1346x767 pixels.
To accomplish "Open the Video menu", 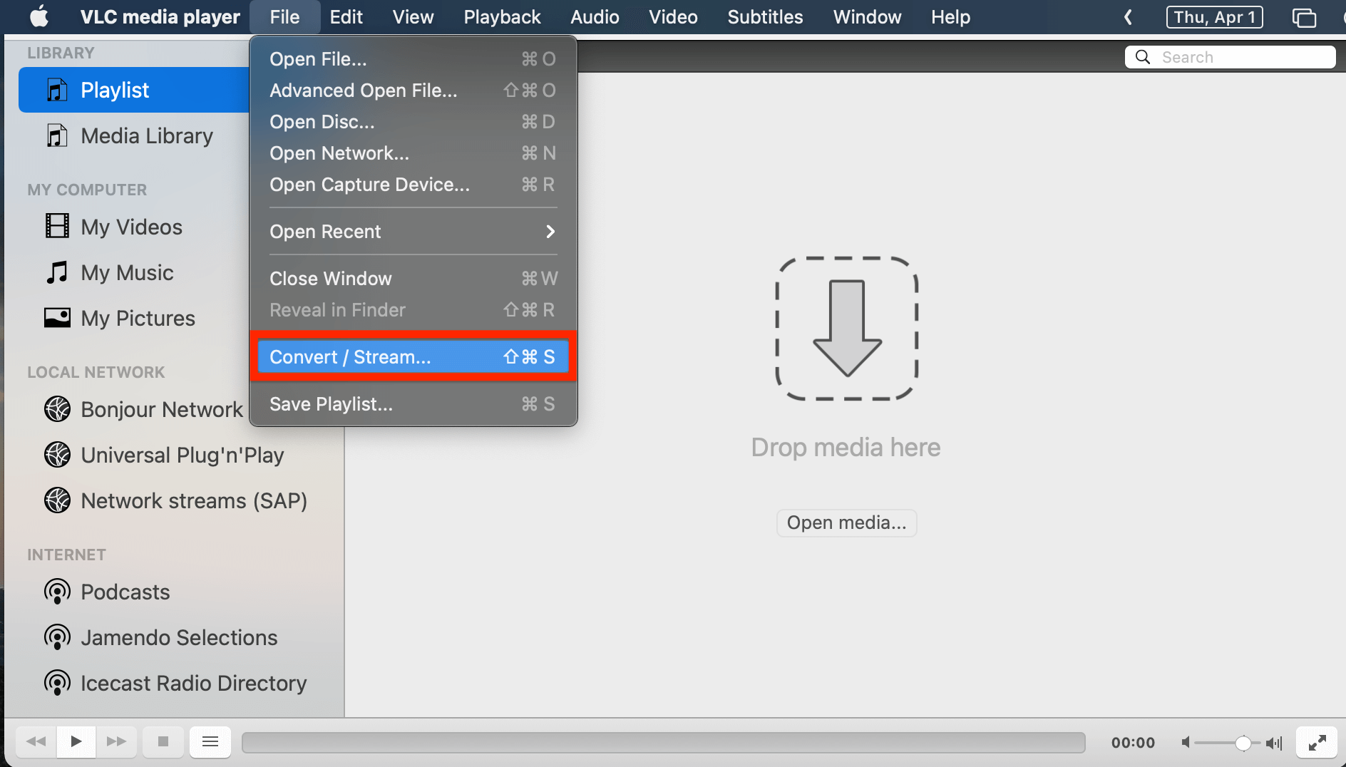I will (673, 17).
